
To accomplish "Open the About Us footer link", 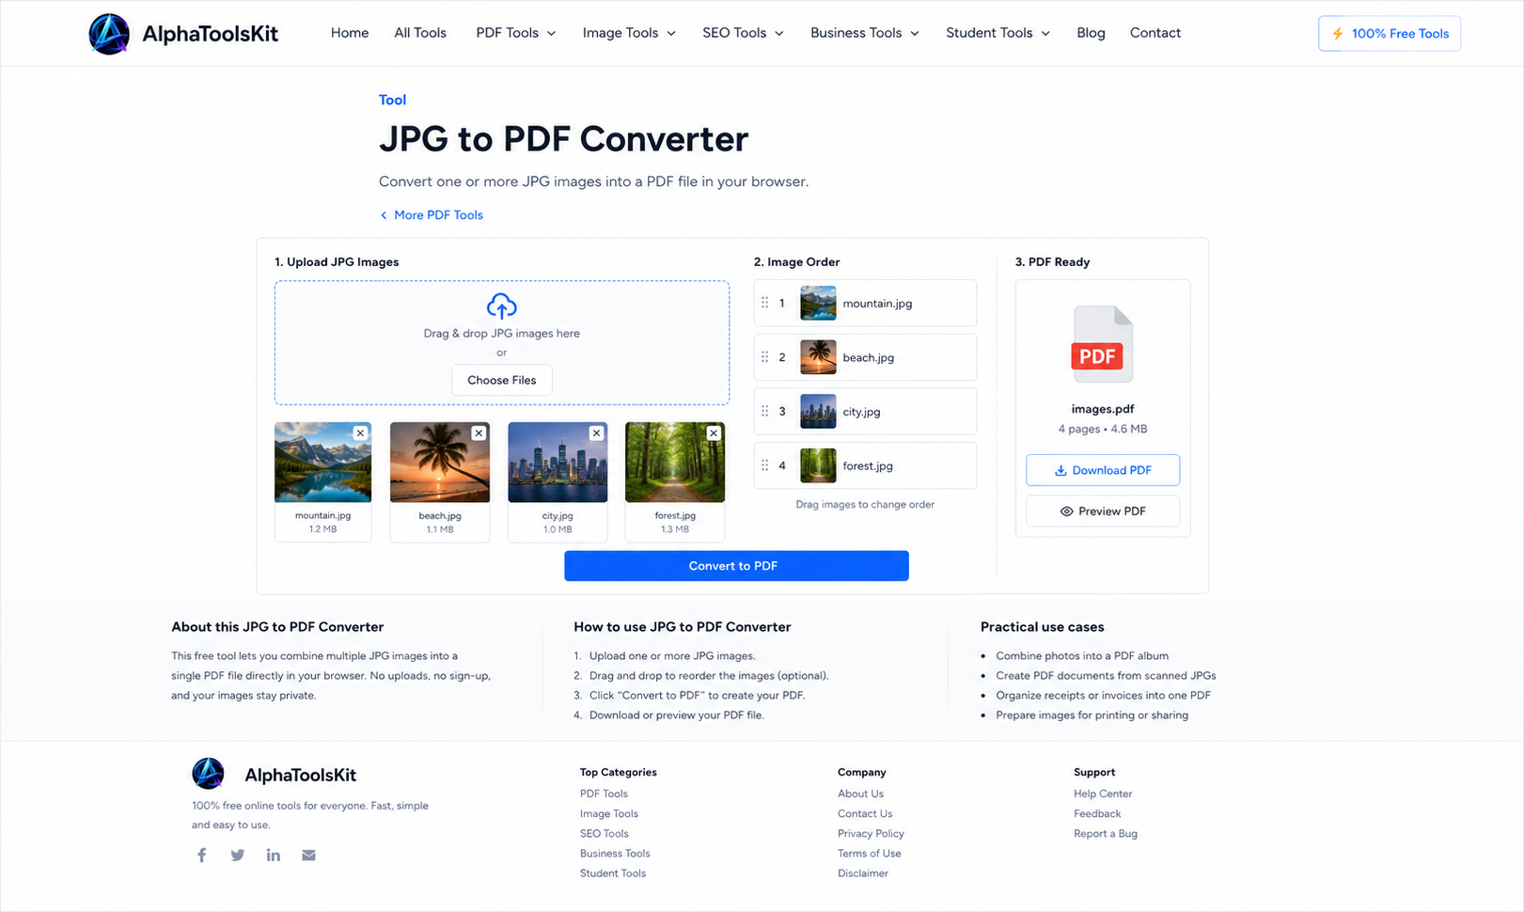I will click(x=860, y=794).
